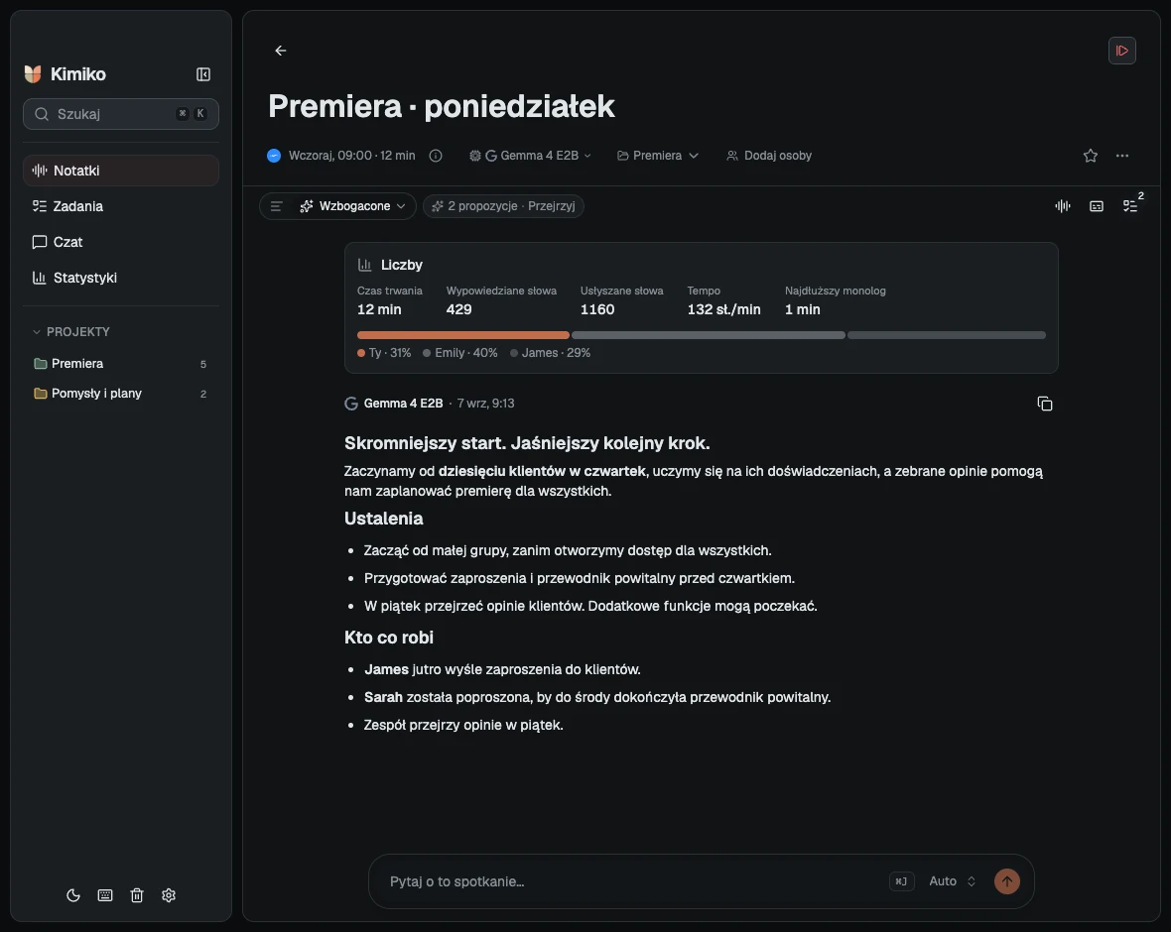
Task: Open the Zadania section
Action: coord(121,206)
